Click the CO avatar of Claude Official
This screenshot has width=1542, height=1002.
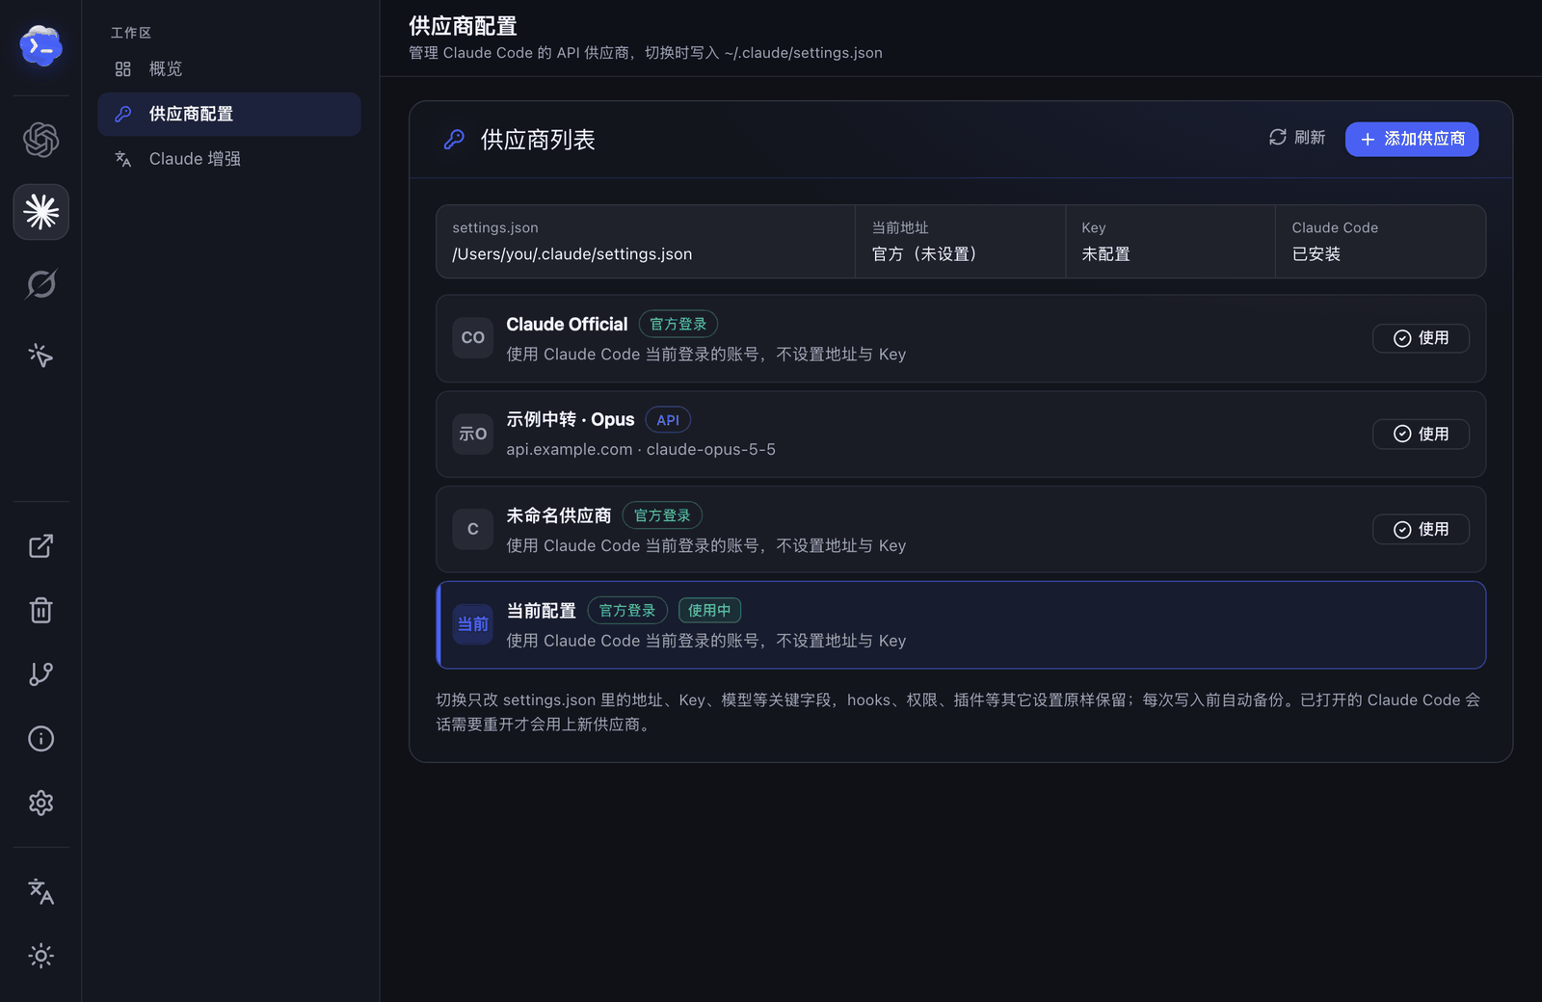[473, 338]
